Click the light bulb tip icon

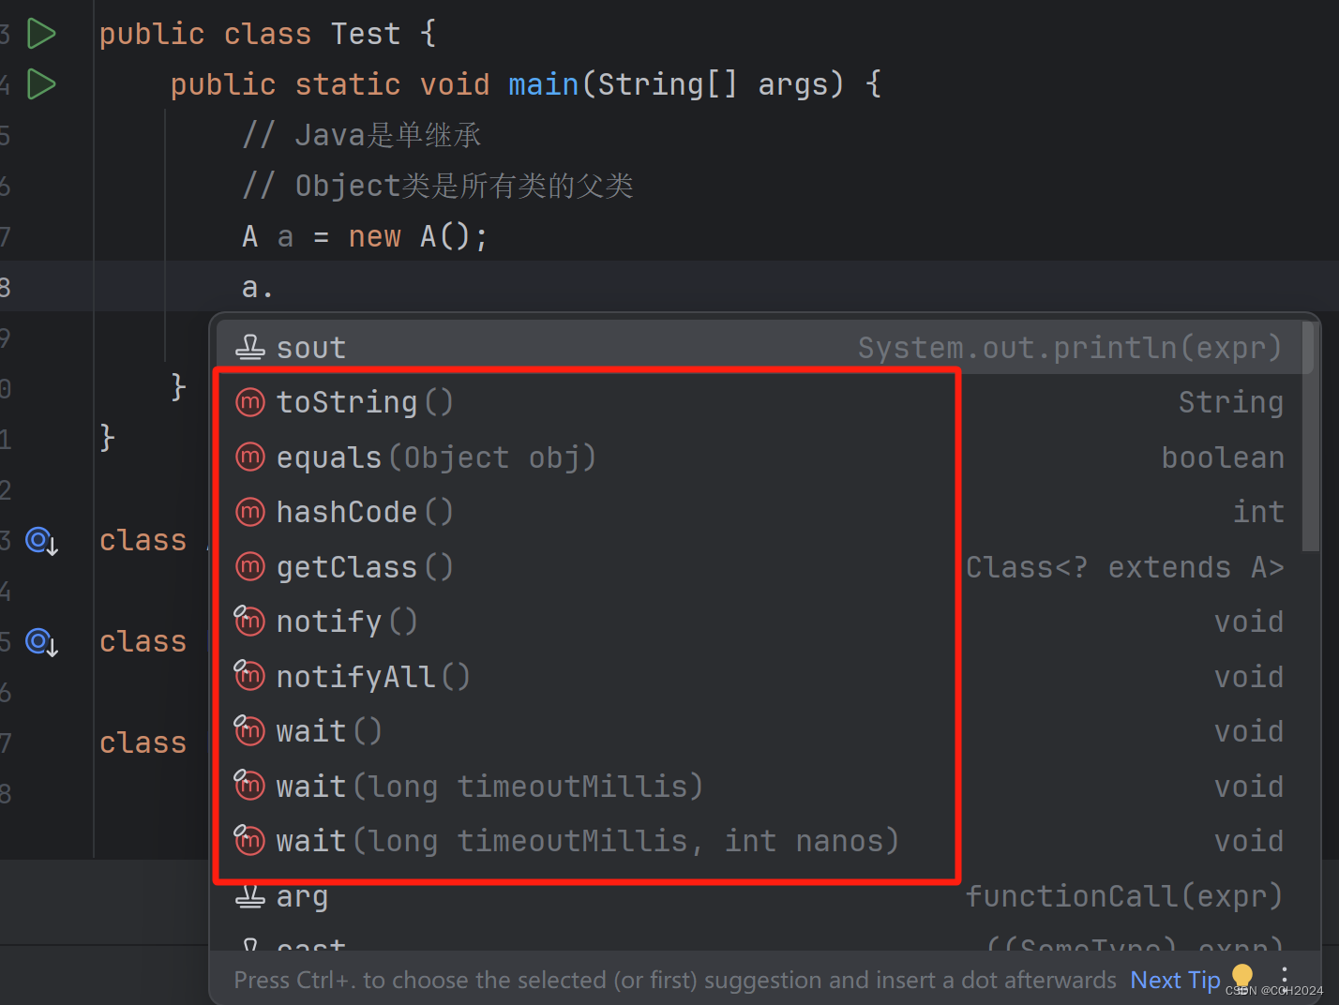(x=1241, y=976)
